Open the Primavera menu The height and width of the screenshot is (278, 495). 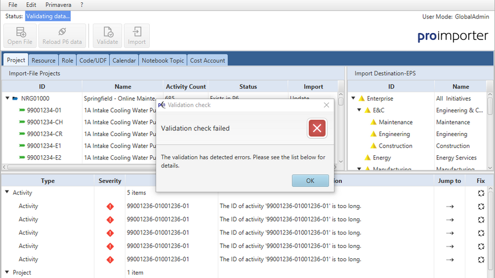tap(58, 5)
